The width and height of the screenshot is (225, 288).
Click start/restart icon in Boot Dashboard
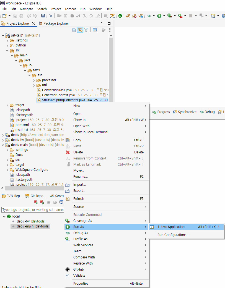click(36, 202)
